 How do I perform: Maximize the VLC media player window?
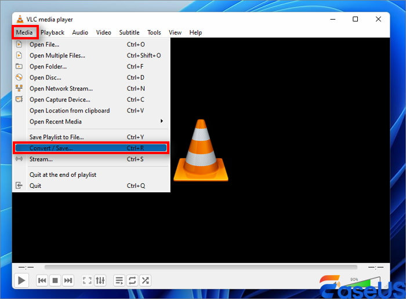coord(355,19)
